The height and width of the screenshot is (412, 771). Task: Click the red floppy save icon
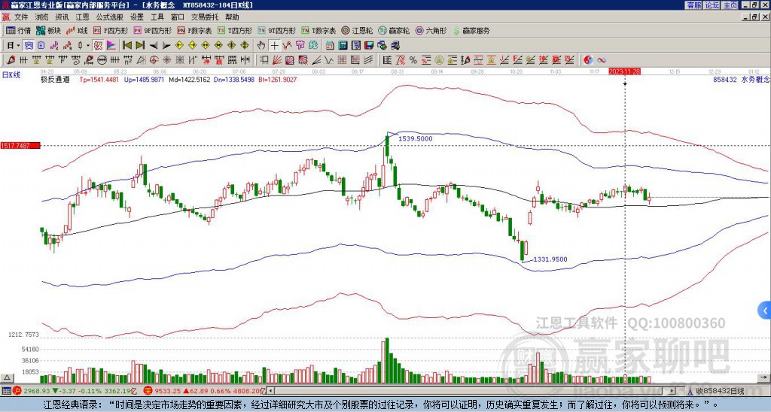tap(369, 45)
